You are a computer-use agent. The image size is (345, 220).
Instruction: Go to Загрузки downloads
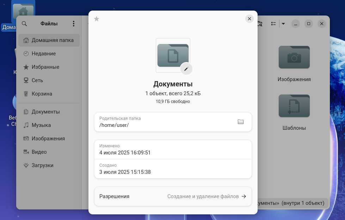pos(43,165)
